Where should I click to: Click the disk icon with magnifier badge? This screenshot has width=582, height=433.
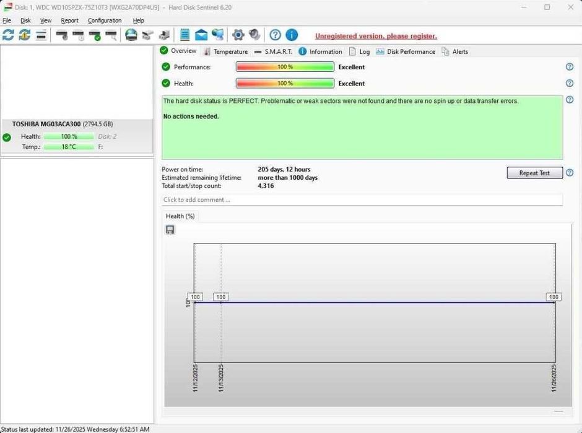(x=111, y=36)
